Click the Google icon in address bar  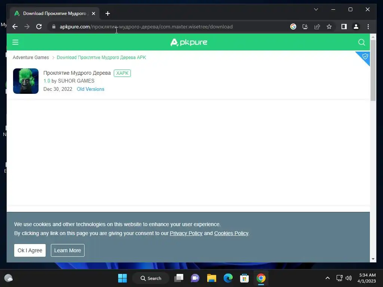[293, 27]
